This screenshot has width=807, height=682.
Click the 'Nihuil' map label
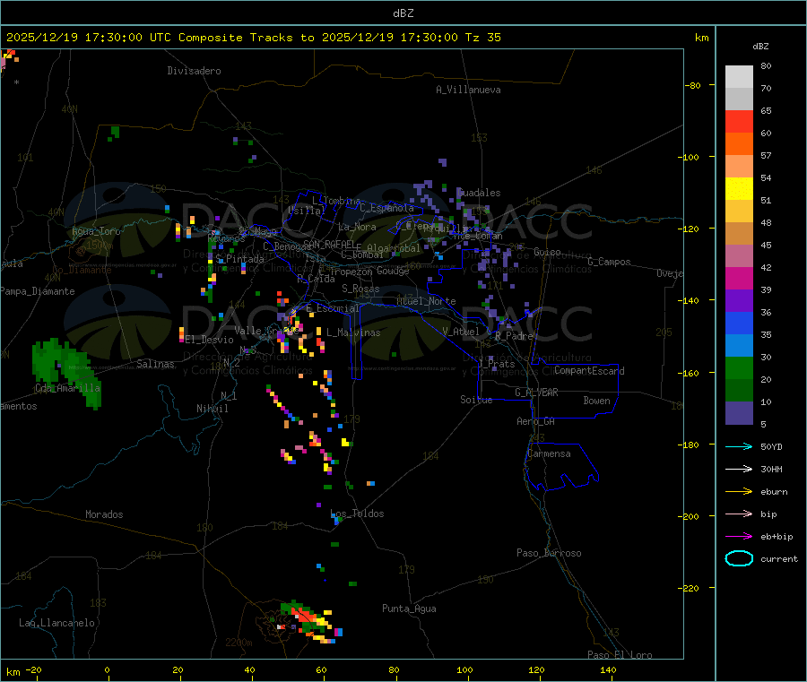[212, 409]
